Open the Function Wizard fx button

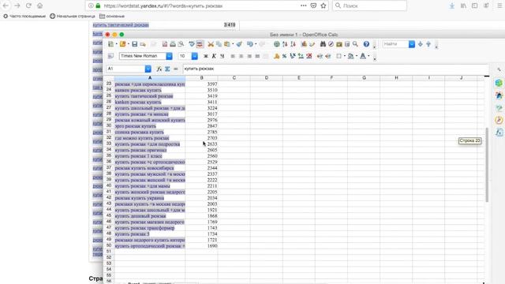159,69
